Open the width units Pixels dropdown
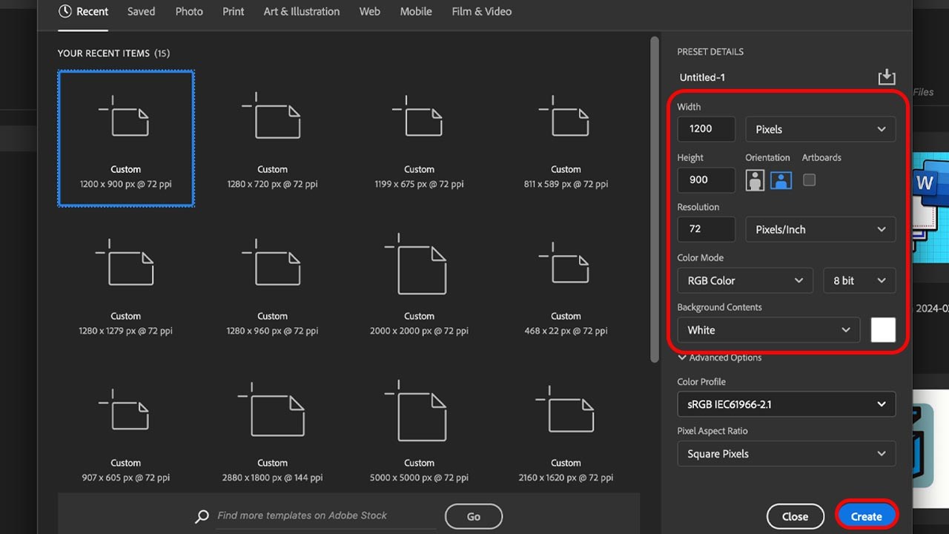The height and width of the screenshot is (534, 949). pos(820,129)
